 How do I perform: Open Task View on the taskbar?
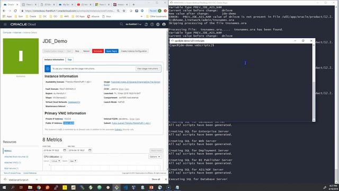[x=21, y=187]
